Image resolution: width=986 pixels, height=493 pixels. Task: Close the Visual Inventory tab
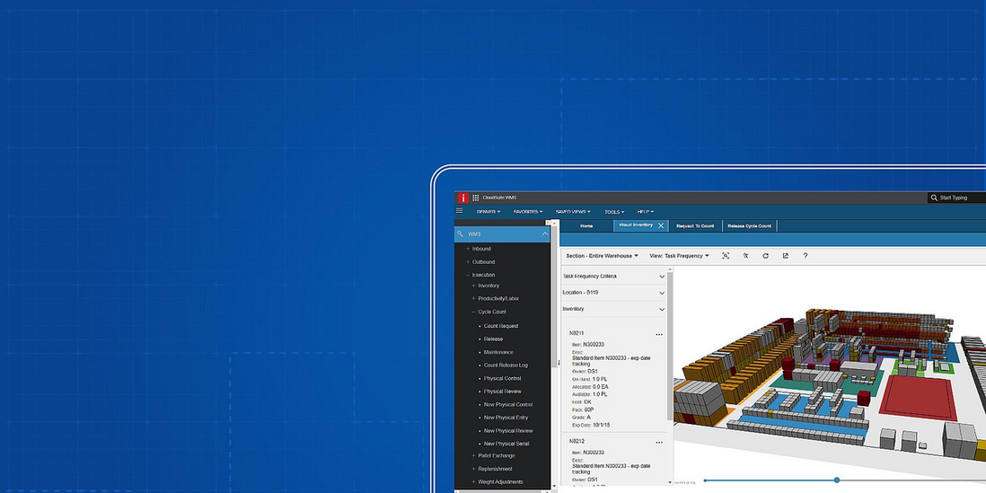660,225
